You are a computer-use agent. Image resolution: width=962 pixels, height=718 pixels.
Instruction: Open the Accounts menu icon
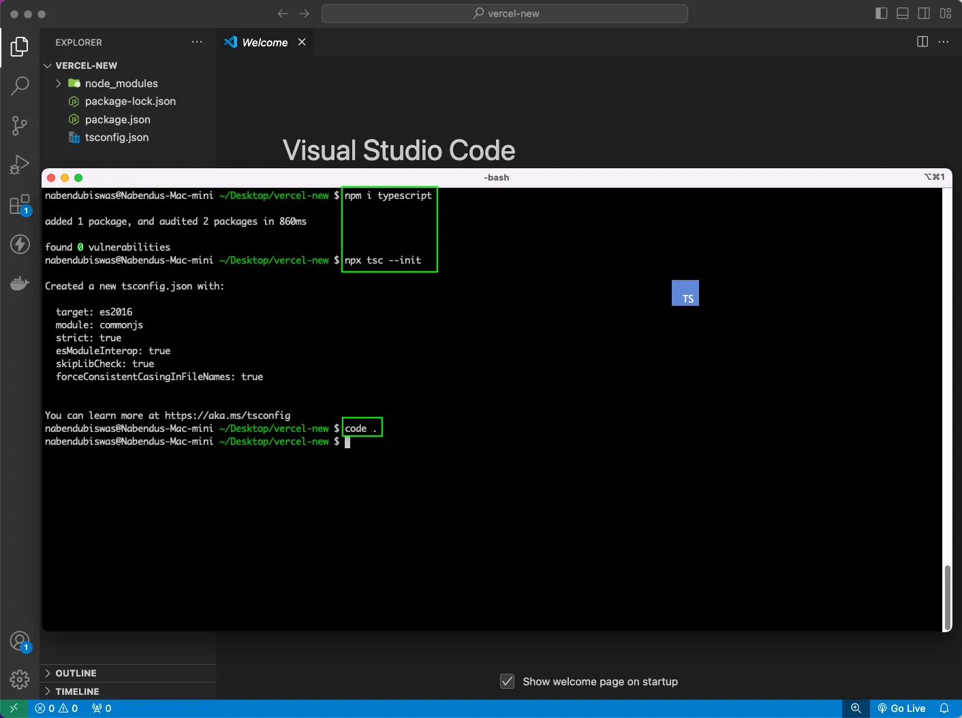pos(20,641)
